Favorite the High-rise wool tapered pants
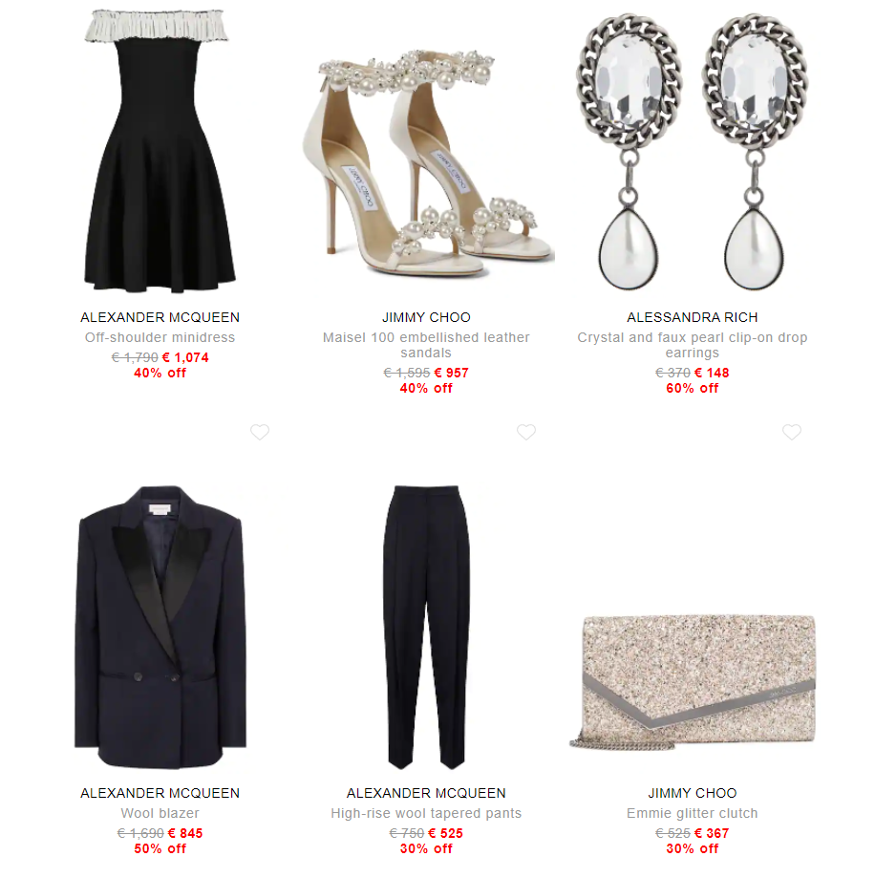The width and height of the screenshot is (875, 878). click(x=526, y=432)
